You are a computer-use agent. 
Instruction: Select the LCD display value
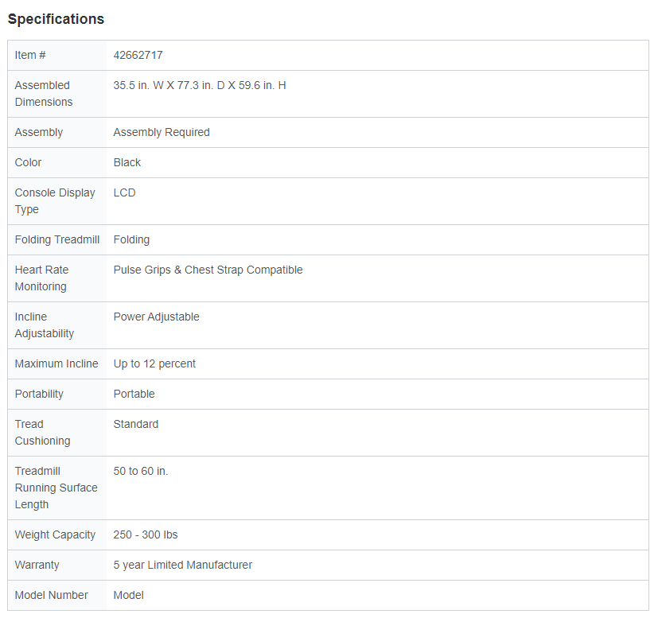point(125,192)
